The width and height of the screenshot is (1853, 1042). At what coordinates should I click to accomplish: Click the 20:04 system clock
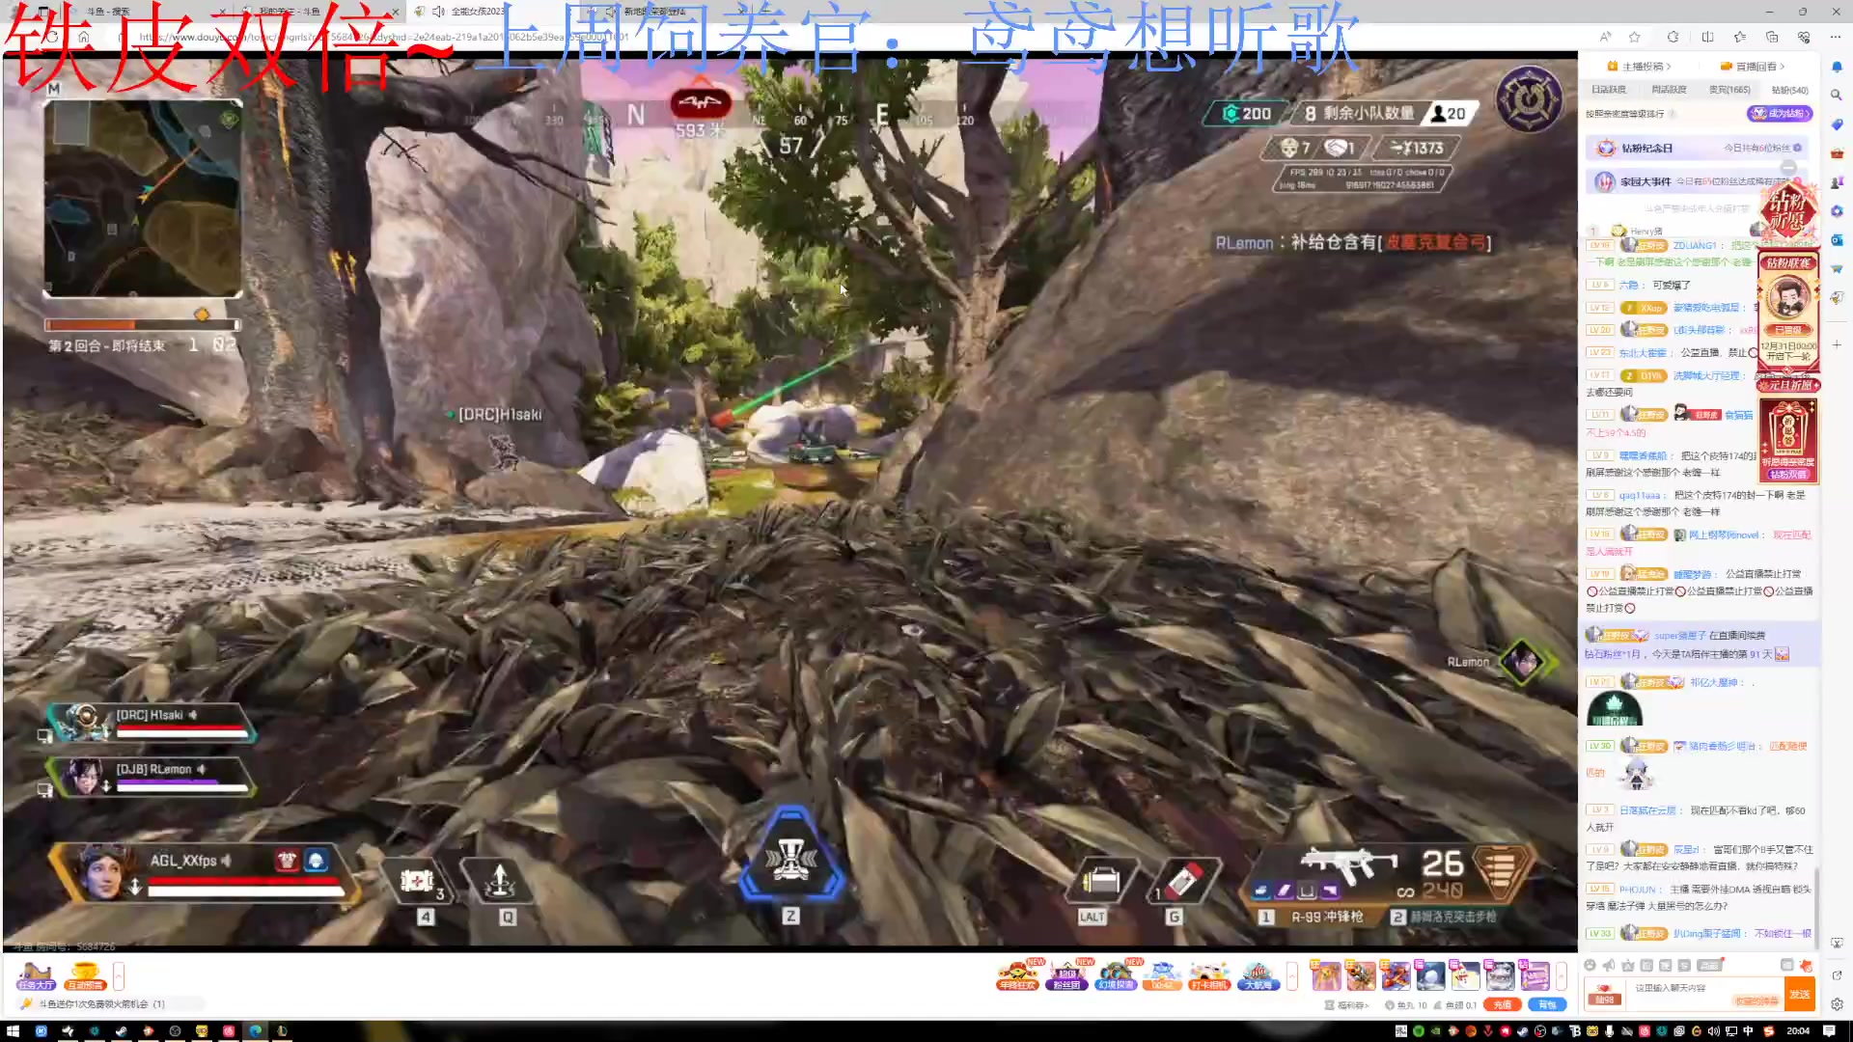[x=1798, y=1031]
